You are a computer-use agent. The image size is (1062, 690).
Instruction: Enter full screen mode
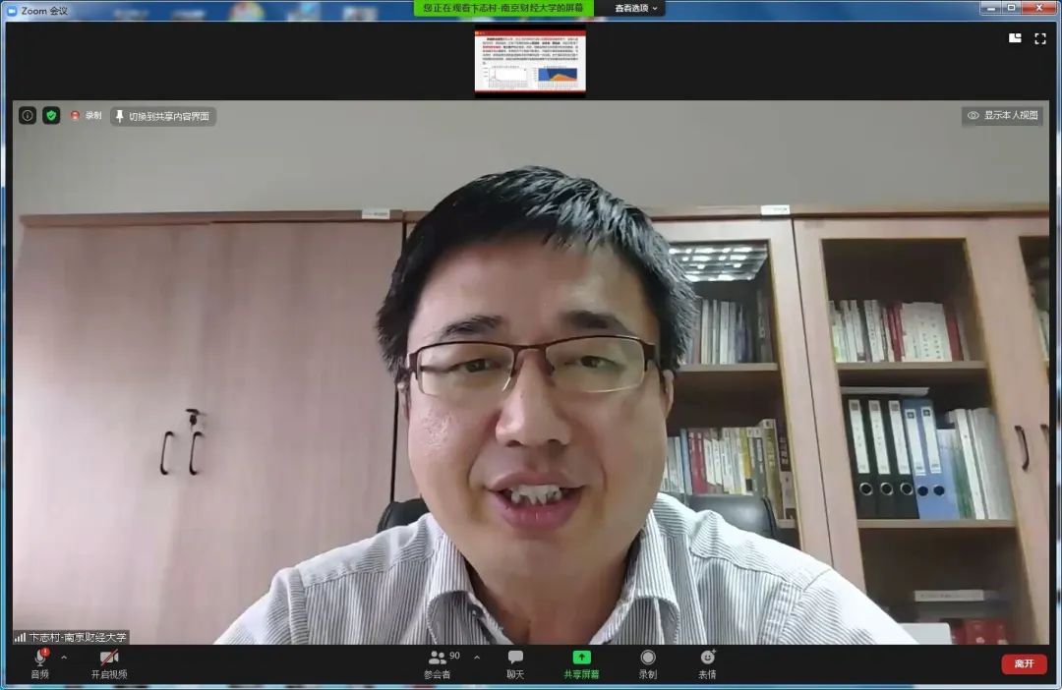click(1039, 38)
